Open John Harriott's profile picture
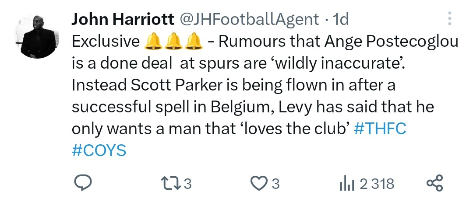Viewport: 473px width, 209px height. pyautogui.click(x=36, y=36)
